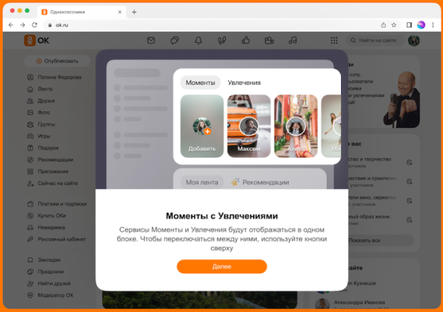Open the music note icon
The width and height of the screenshot is (443, 312).
coord(292,41)
